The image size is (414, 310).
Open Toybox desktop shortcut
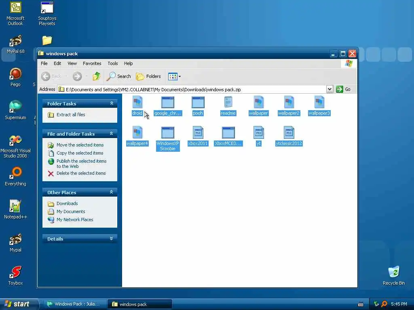click(x=15, y=275)
